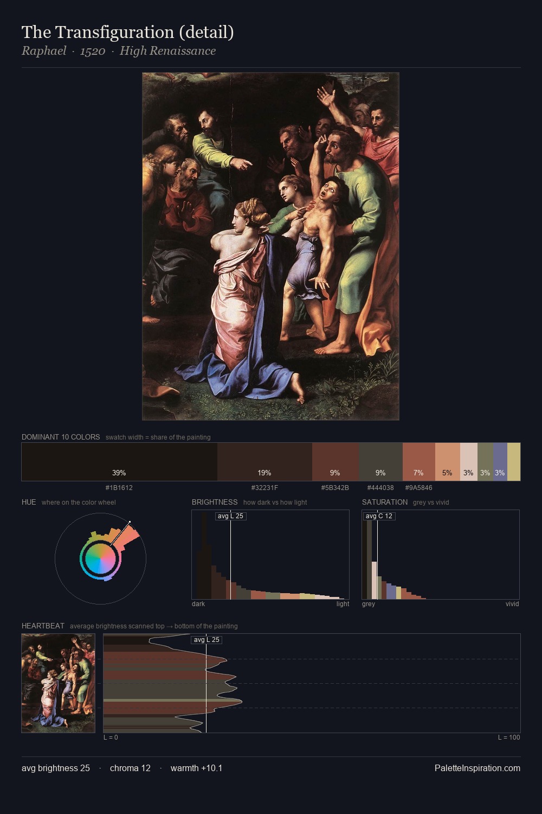Click the "swatch width = share of the painting" note
The height and width of the screenshot is (814, 542).
point(158,437)
